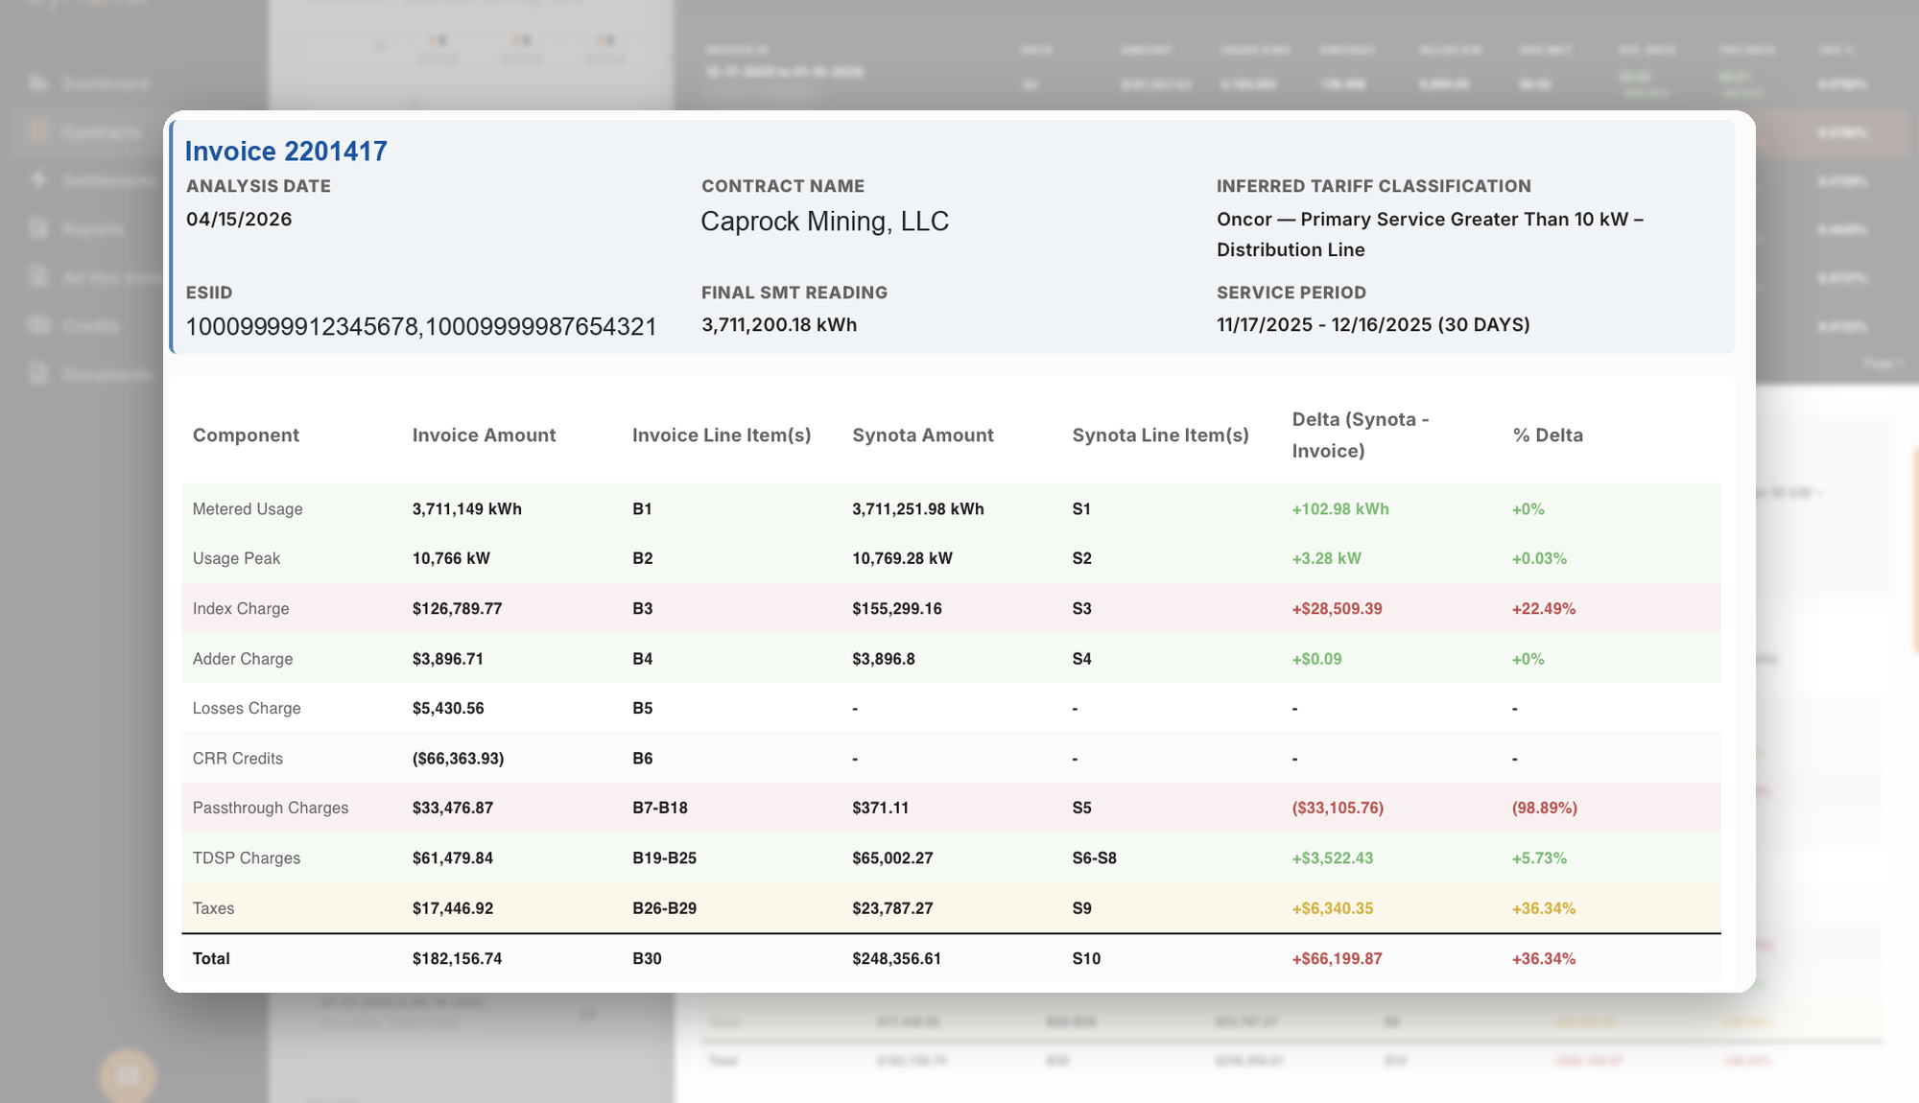This screenshot has height=1103, width=1919.
Task: Click the ($33,105.76) delta
Action: click(x=1338, y=809)
